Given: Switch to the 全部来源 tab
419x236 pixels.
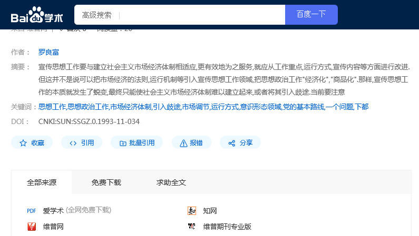Looking at the screenshot, I should click(x=42, y=182).
